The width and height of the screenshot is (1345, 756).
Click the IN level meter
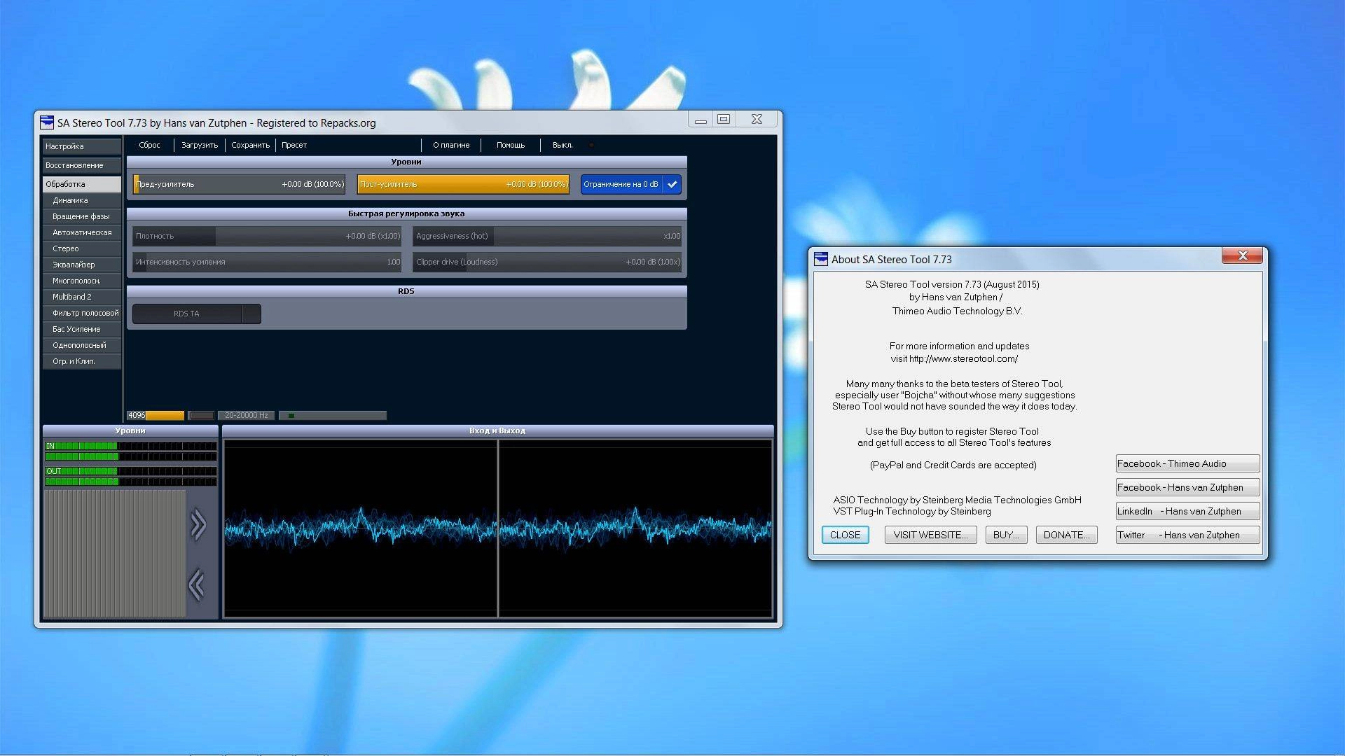131,451
